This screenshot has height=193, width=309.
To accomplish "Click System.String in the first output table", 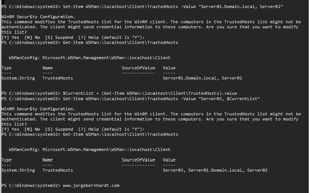I will point(18,78).
